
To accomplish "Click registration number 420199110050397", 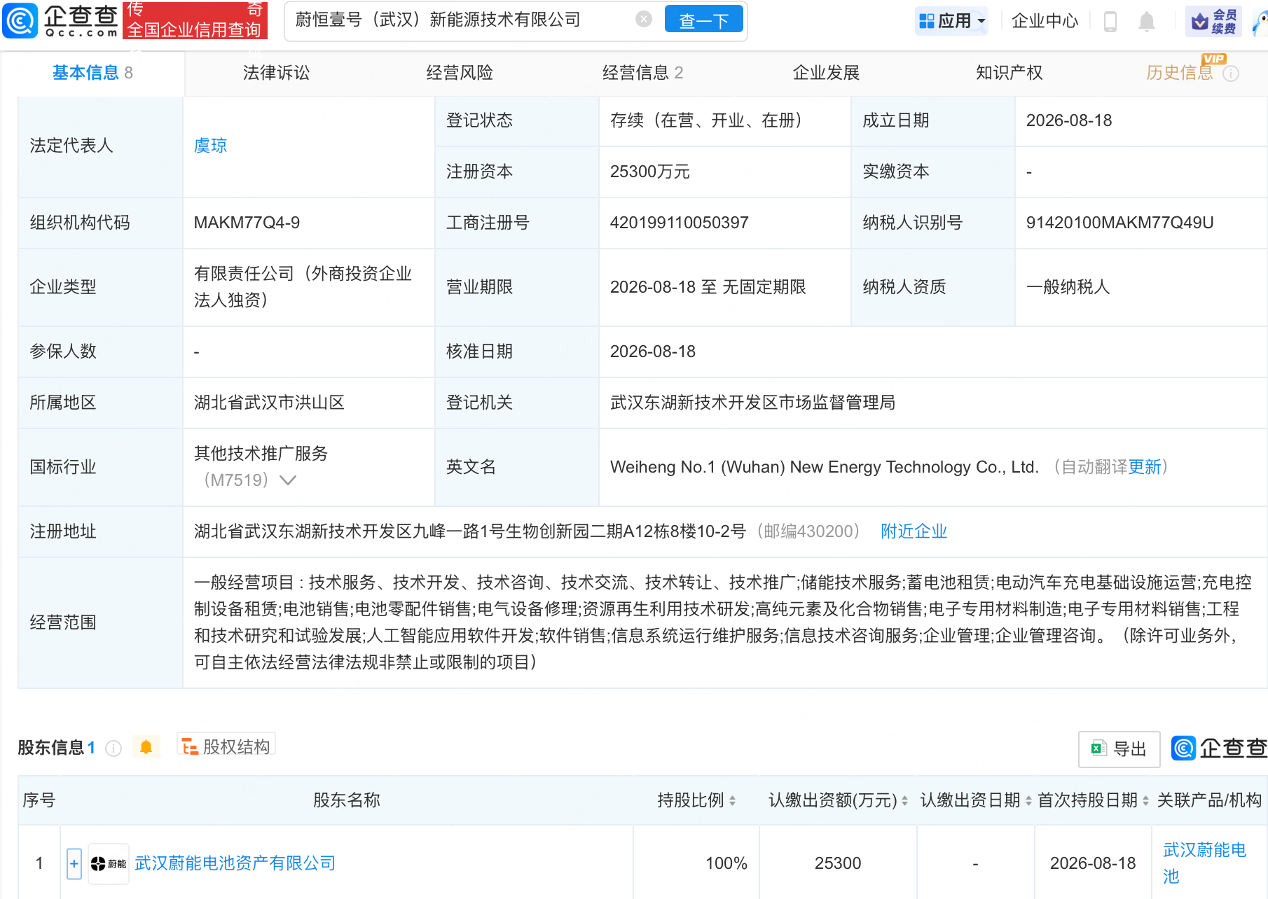I will [x=680, y=223].
